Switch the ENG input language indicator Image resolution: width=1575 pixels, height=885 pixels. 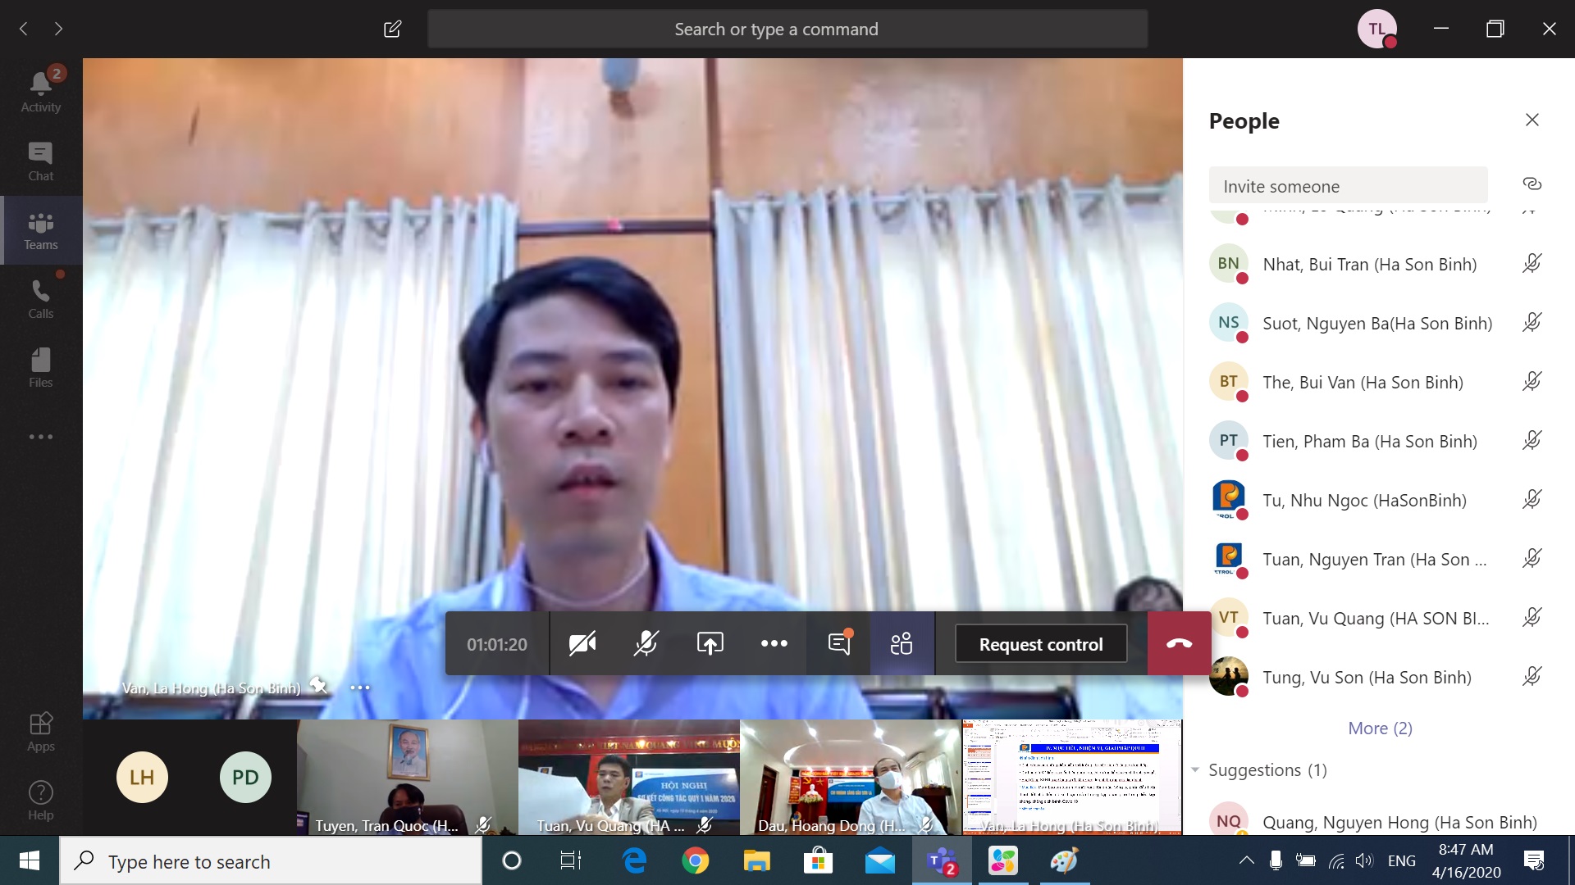click(1402, 860)
